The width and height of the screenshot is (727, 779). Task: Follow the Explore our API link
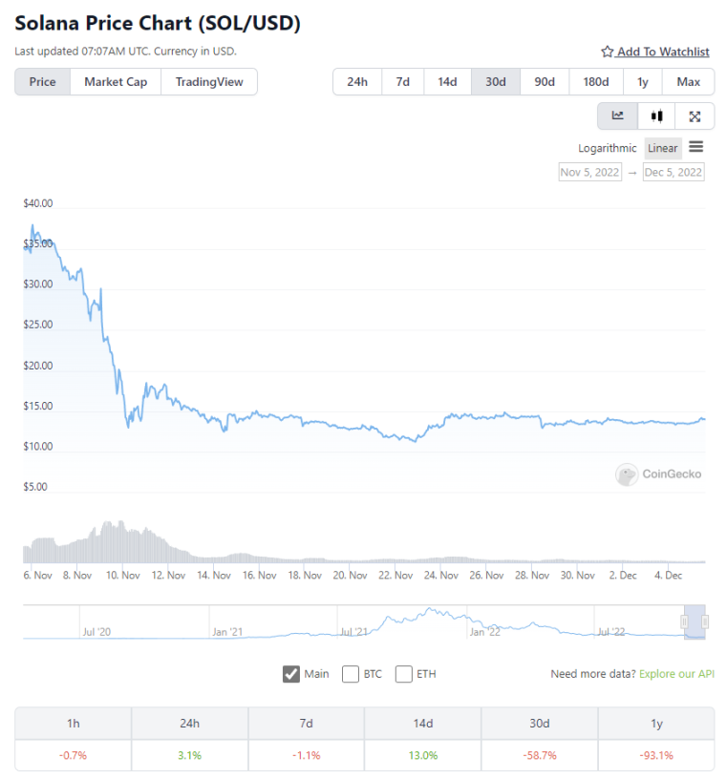pyautogui.click(x=676, y=674)
